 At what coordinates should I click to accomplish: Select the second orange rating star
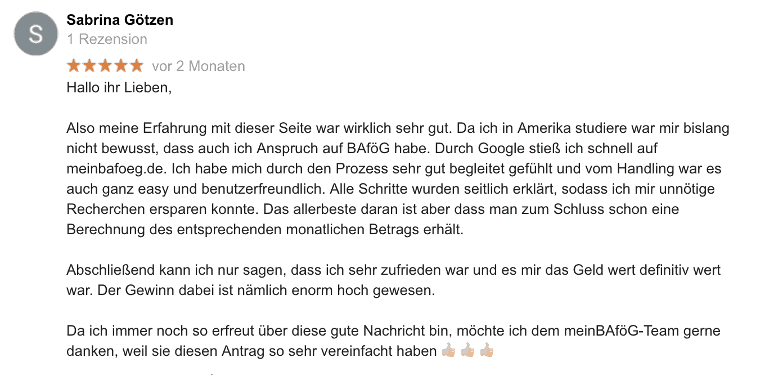(x=89, y=66)
